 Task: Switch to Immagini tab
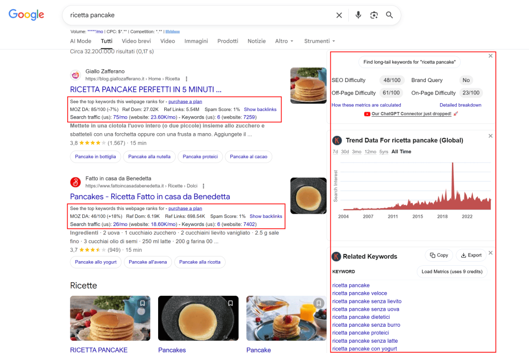(196, 41)
